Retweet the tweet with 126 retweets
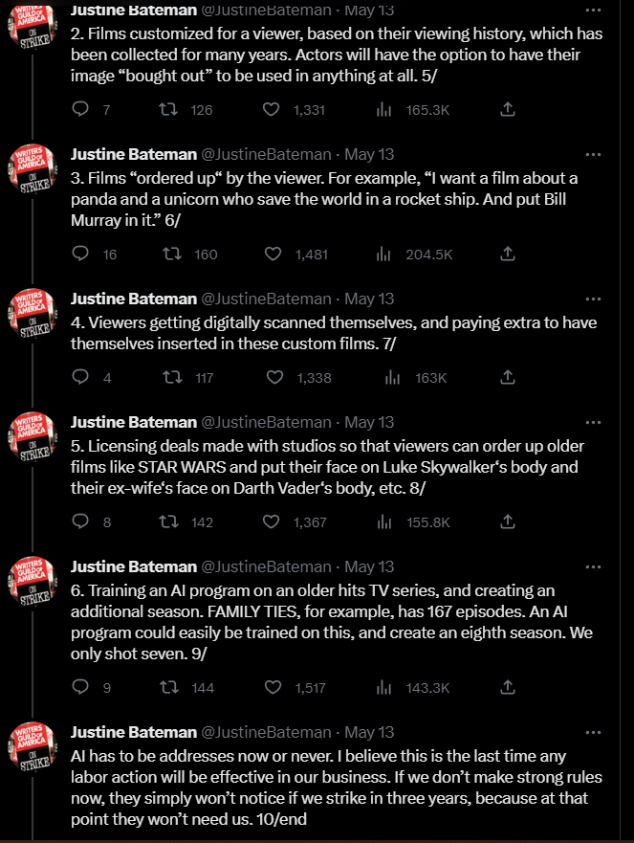This screenshot has height=843, width=634. tap(168, 110)
